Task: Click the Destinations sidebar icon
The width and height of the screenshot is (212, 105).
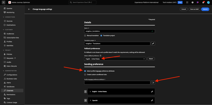Action: [5, 25]
